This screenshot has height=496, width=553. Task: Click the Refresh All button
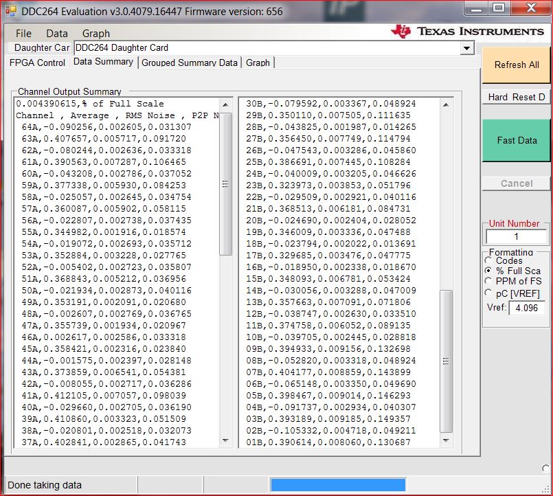[517, 65]
